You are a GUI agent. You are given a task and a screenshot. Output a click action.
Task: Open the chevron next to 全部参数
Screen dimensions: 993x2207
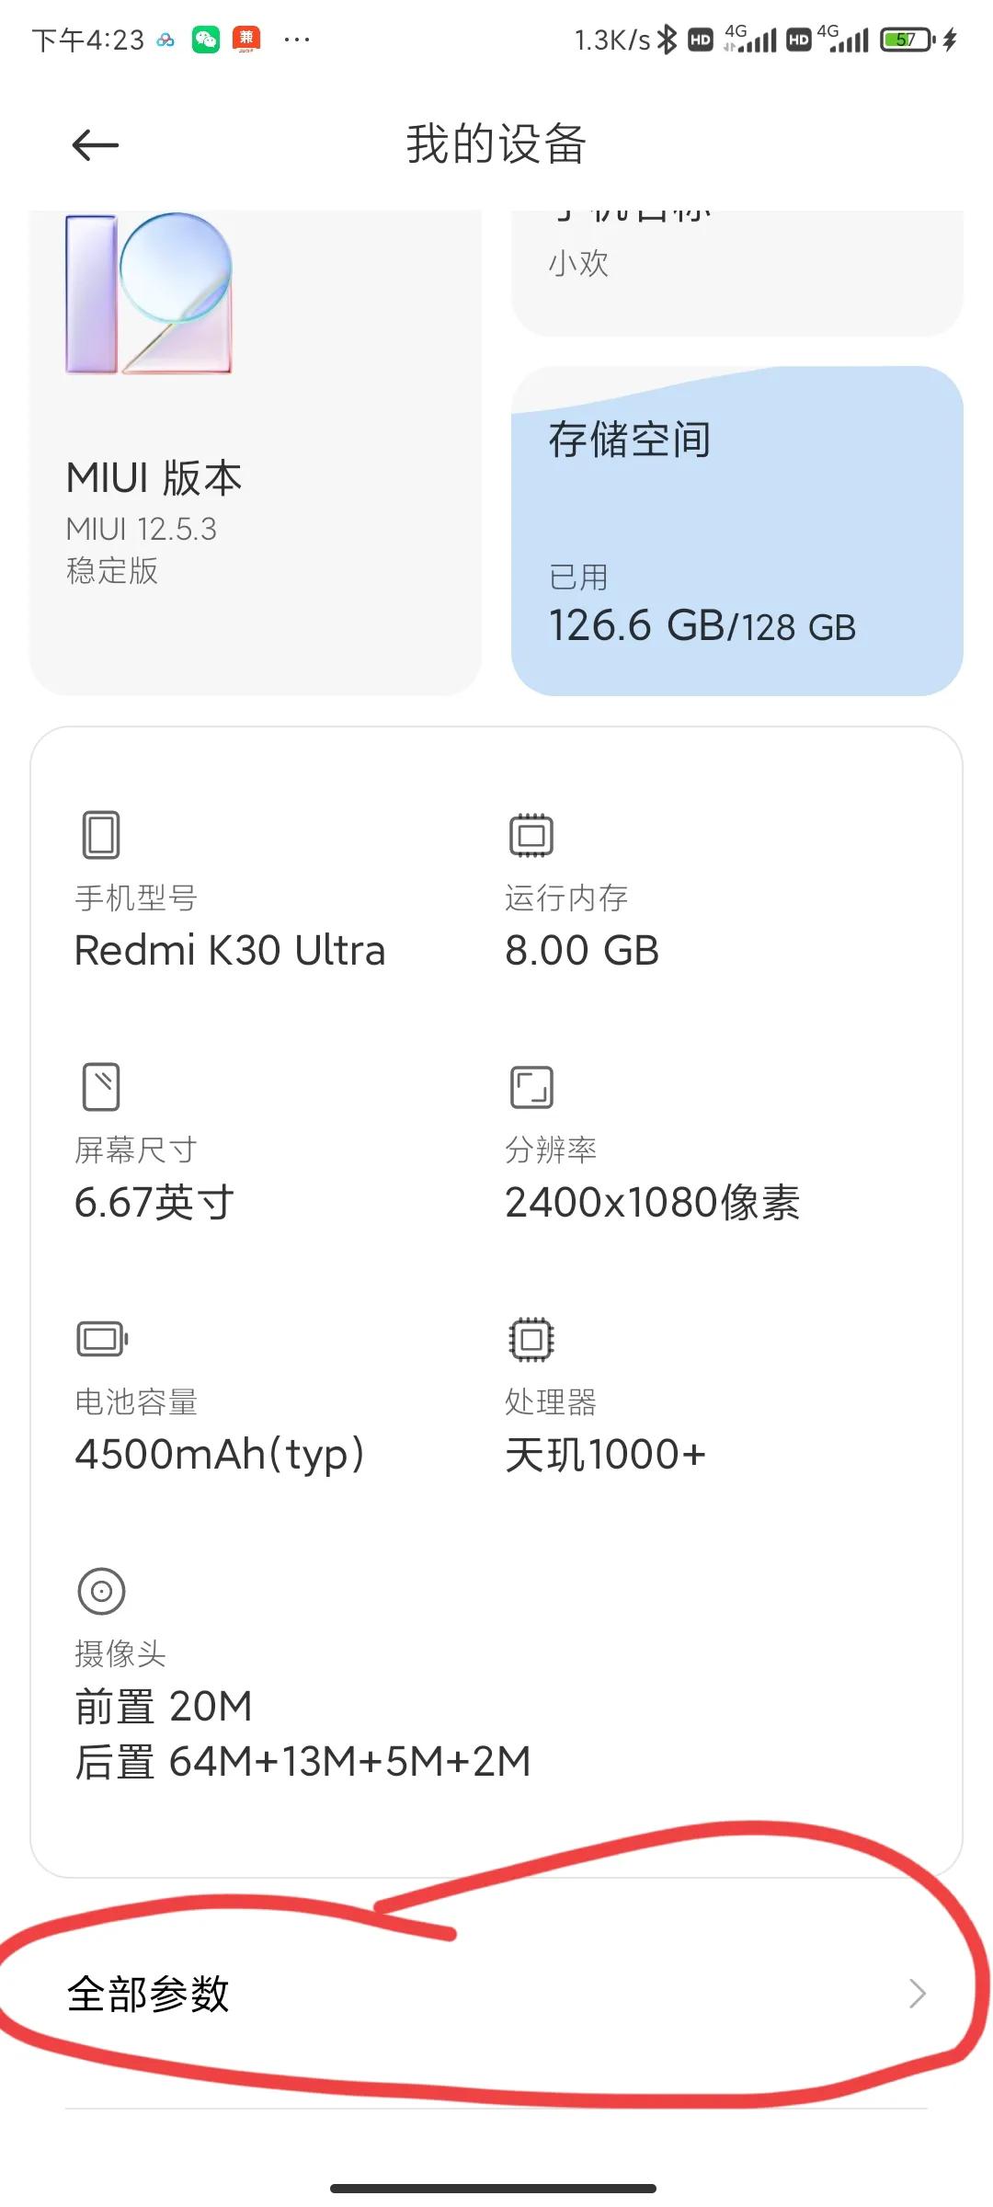click(917, 1994)
